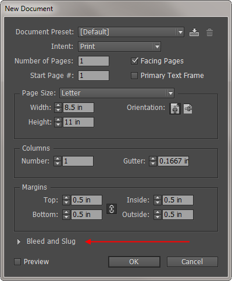Click the Primary Text Frame label
The height and width of the screenshot is (281, 232).
click(172, 76)
